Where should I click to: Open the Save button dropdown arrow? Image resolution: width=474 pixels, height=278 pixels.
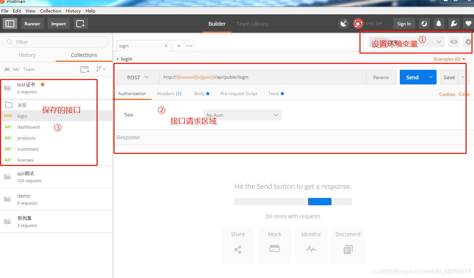point(464,77)
